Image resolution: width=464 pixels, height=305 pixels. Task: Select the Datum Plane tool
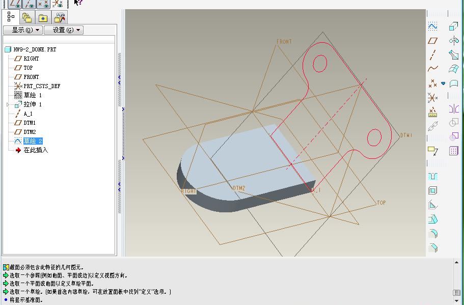point(432,41)
